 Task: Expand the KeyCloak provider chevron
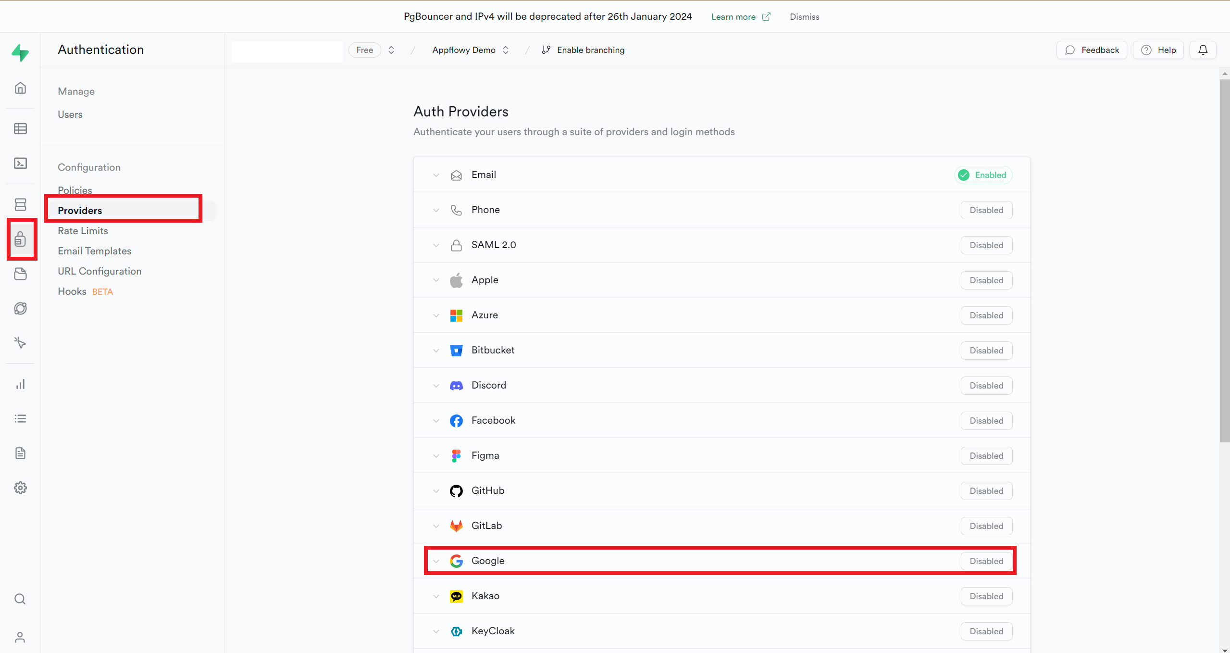pos(436,631)
